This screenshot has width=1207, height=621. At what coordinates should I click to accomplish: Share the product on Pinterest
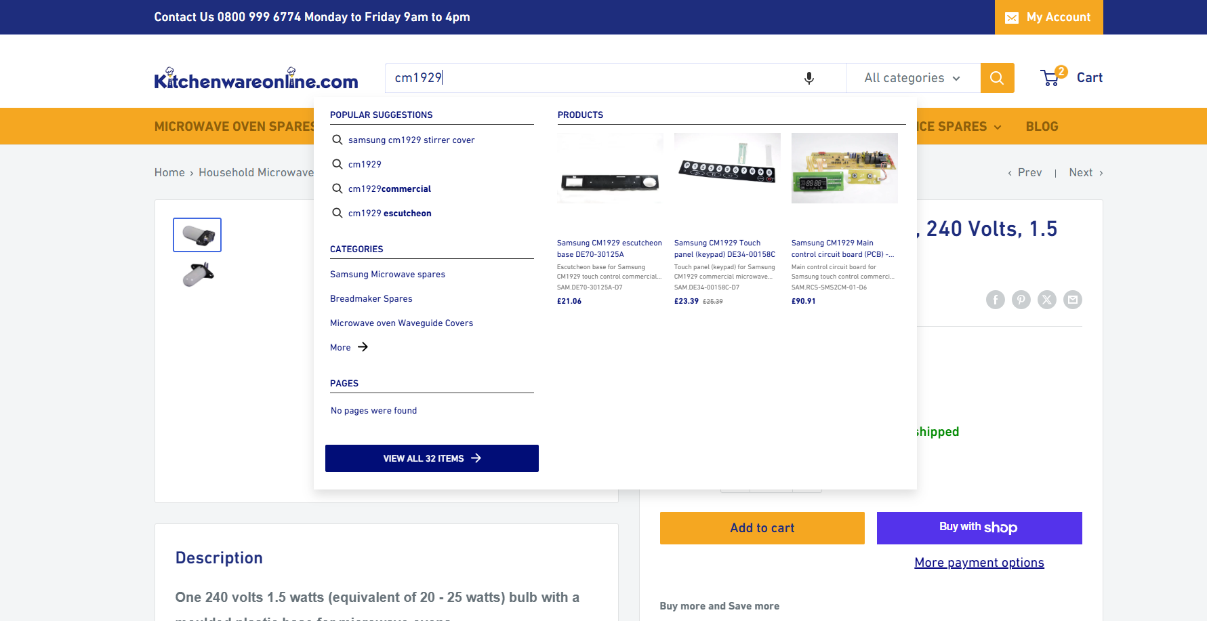point(1021,299)
